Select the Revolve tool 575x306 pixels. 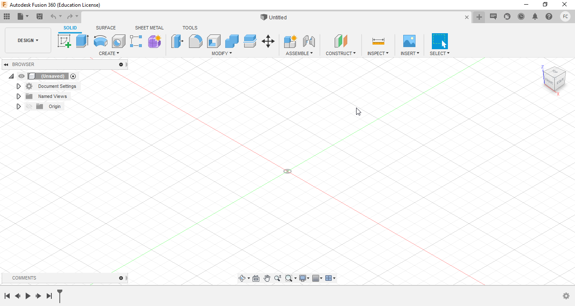click(x=101, y=41)
